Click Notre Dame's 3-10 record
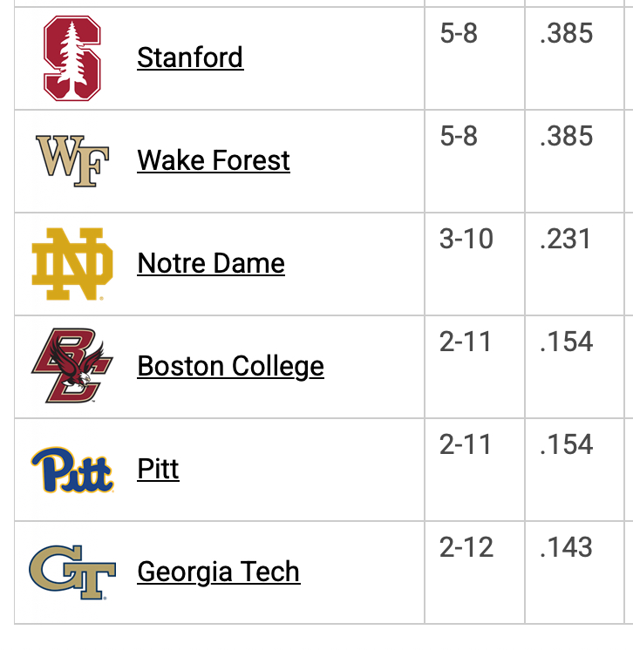 click(x=466, y=240)
